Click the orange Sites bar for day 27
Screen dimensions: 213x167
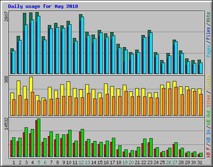pos(176,101)
